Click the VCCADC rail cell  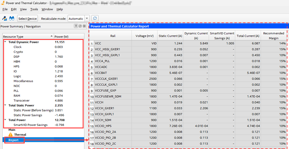[113, 67]
